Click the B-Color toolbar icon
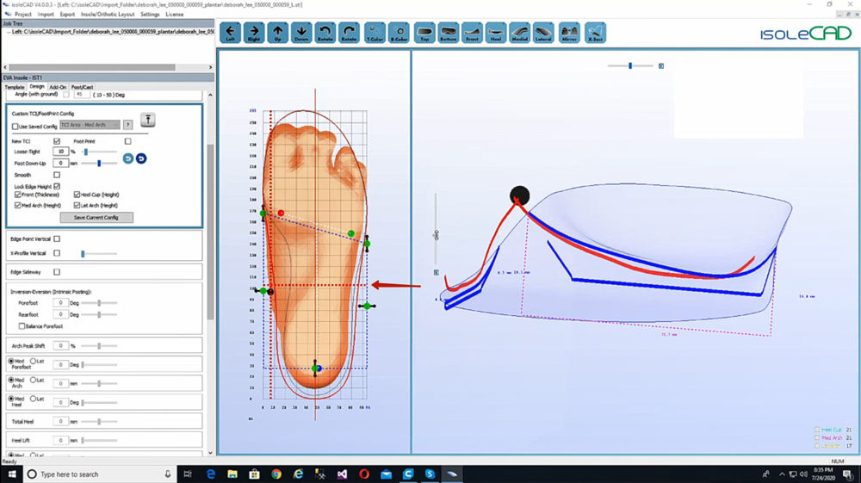Viewport: 861px width, 483px height. click(x=399, y=34)
